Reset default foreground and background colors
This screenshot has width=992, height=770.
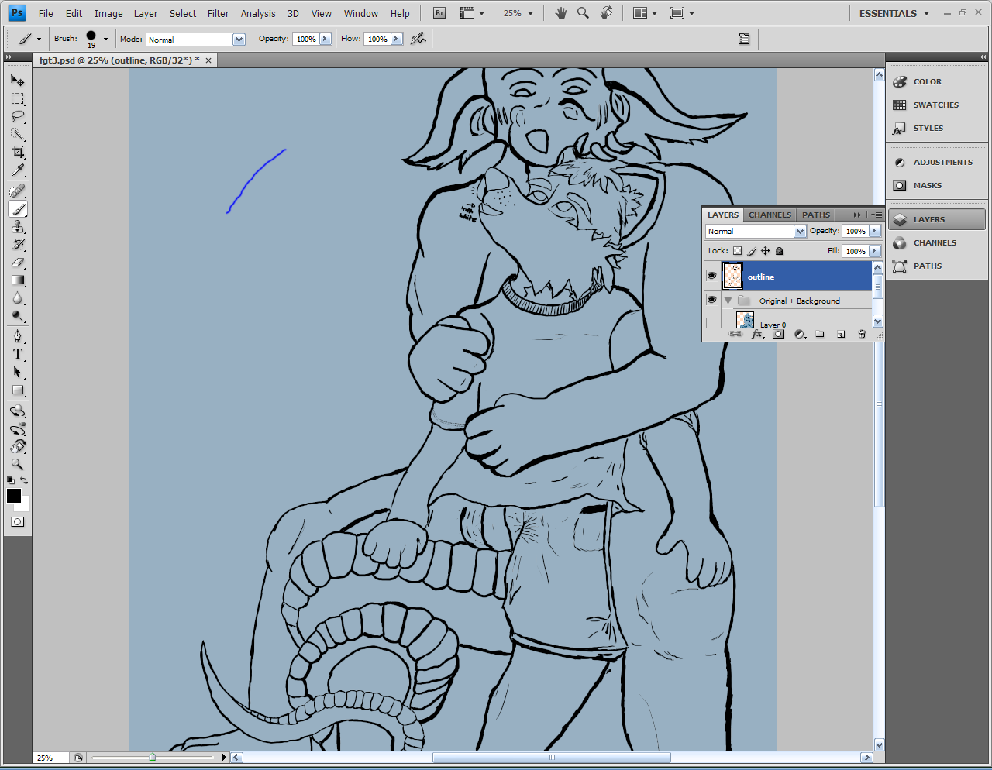pyautogui.click(x=10, y=480)
